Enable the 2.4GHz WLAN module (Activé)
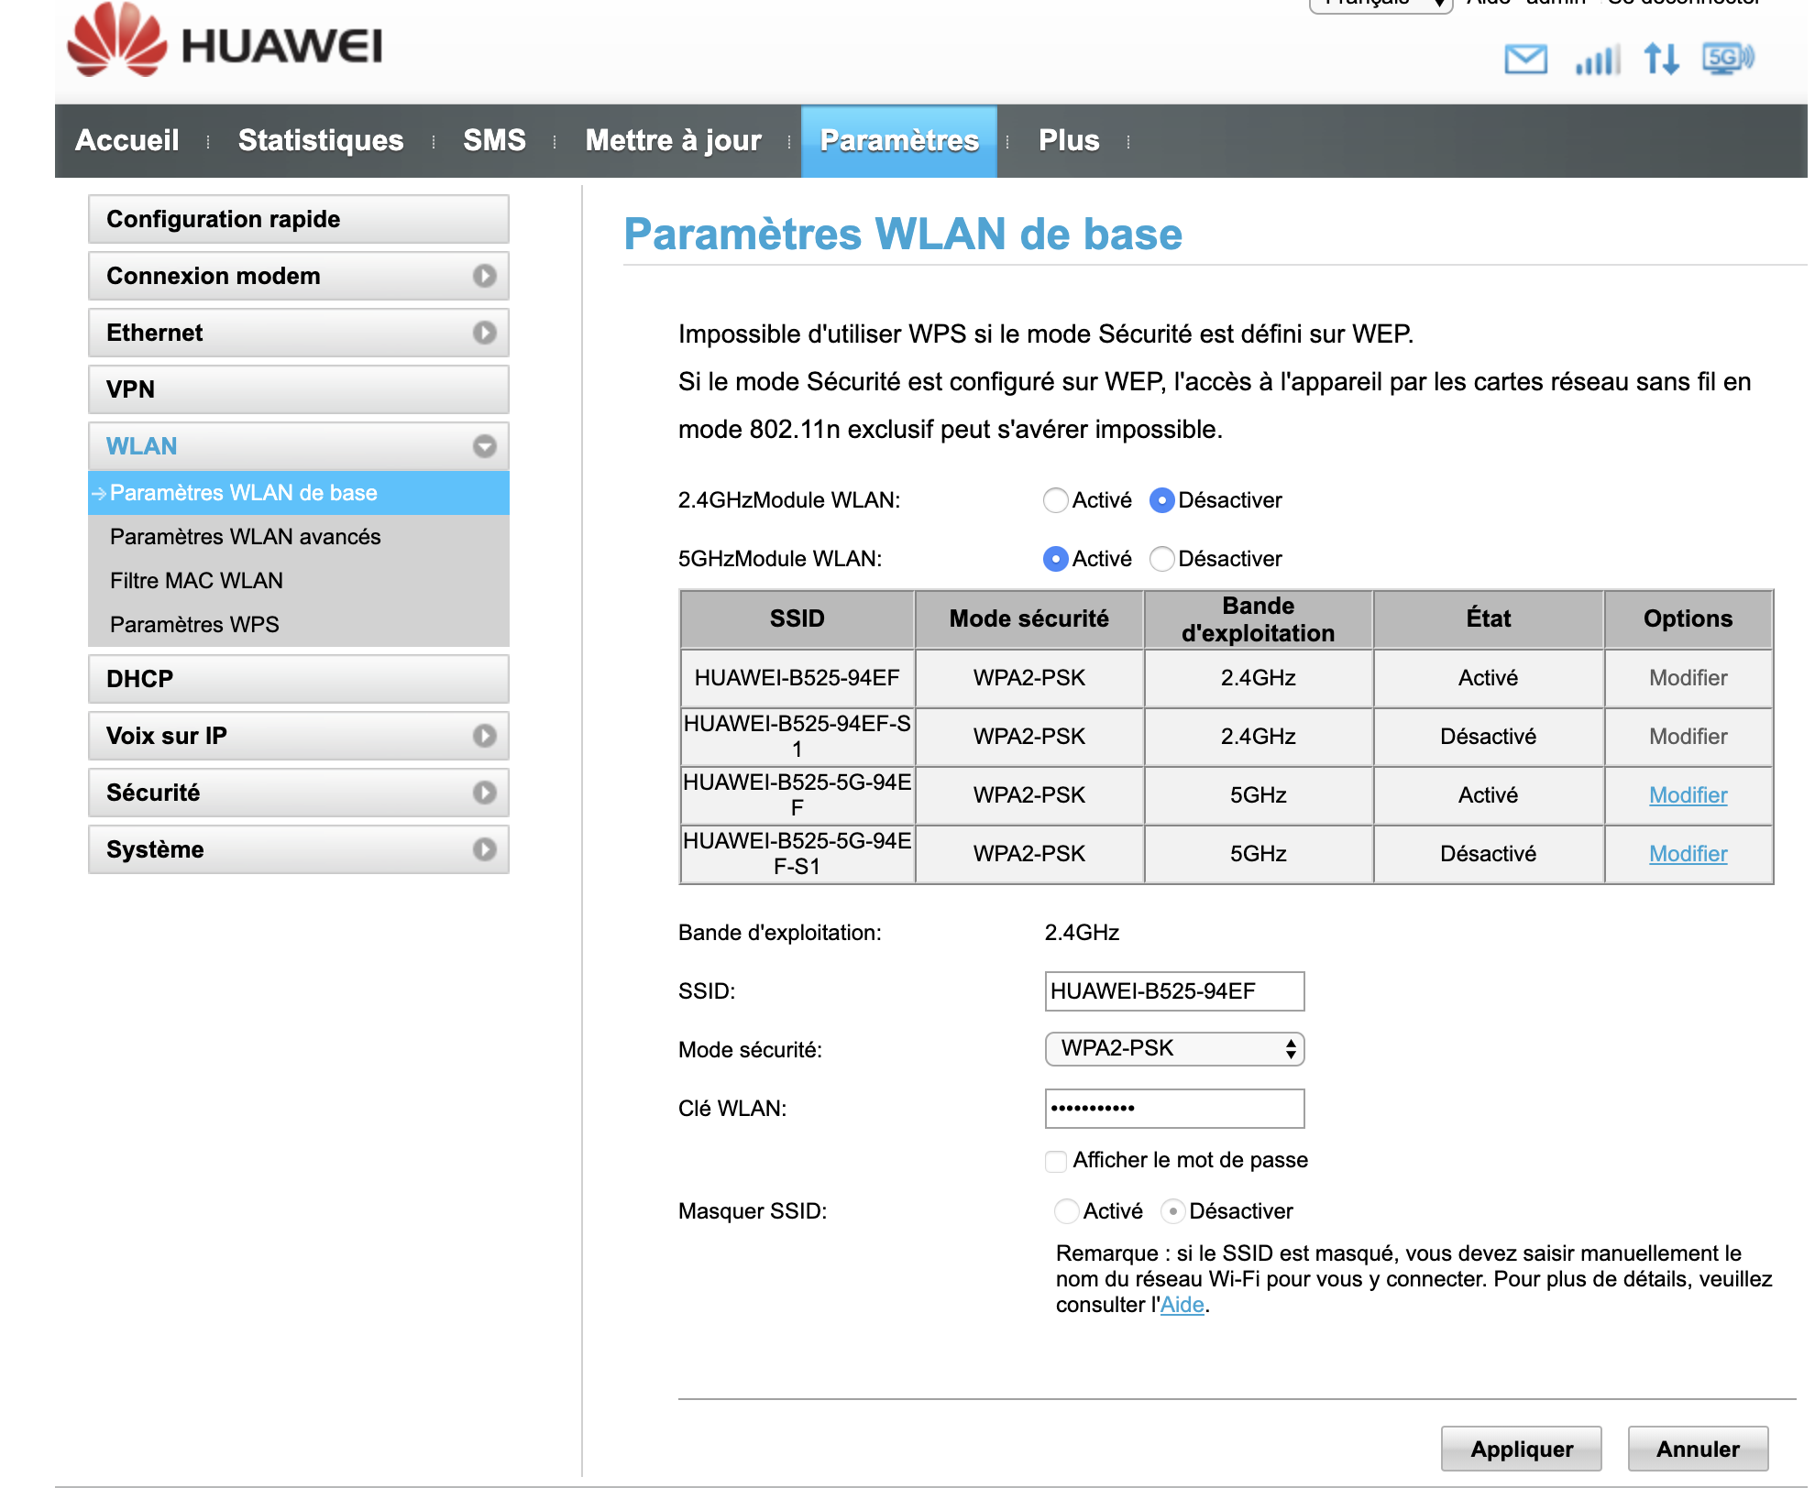Viewport: 1815px width, 1488px height. click(1056, 500)
